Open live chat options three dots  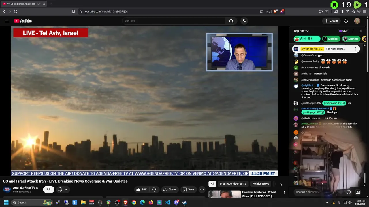(353, 31)
